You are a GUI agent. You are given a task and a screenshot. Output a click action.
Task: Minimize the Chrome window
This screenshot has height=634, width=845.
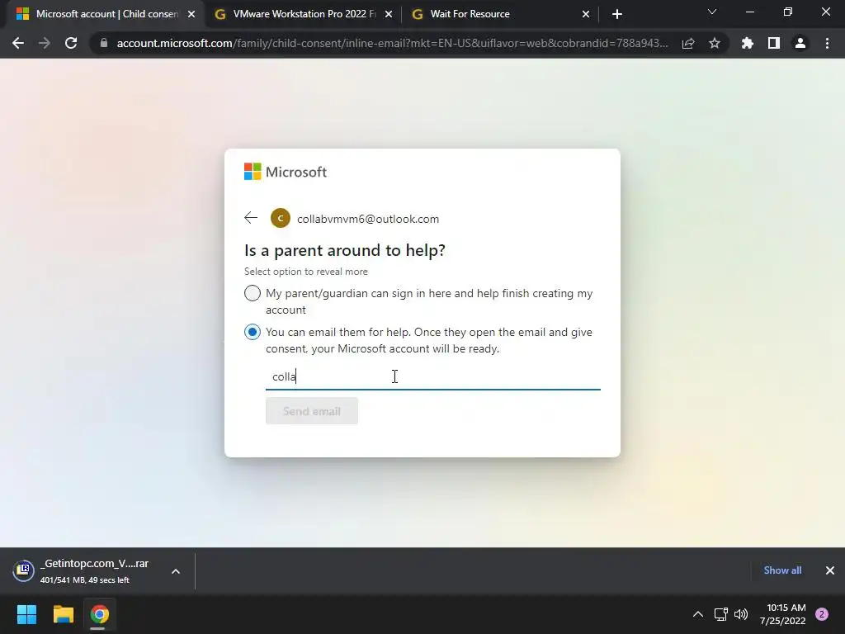(x=749, y=12)
